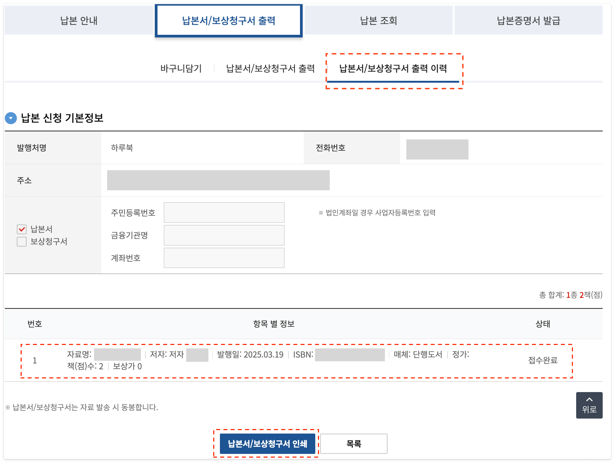Click into the 금융기관명 field
615x463 pixels.
pos(224,235)
